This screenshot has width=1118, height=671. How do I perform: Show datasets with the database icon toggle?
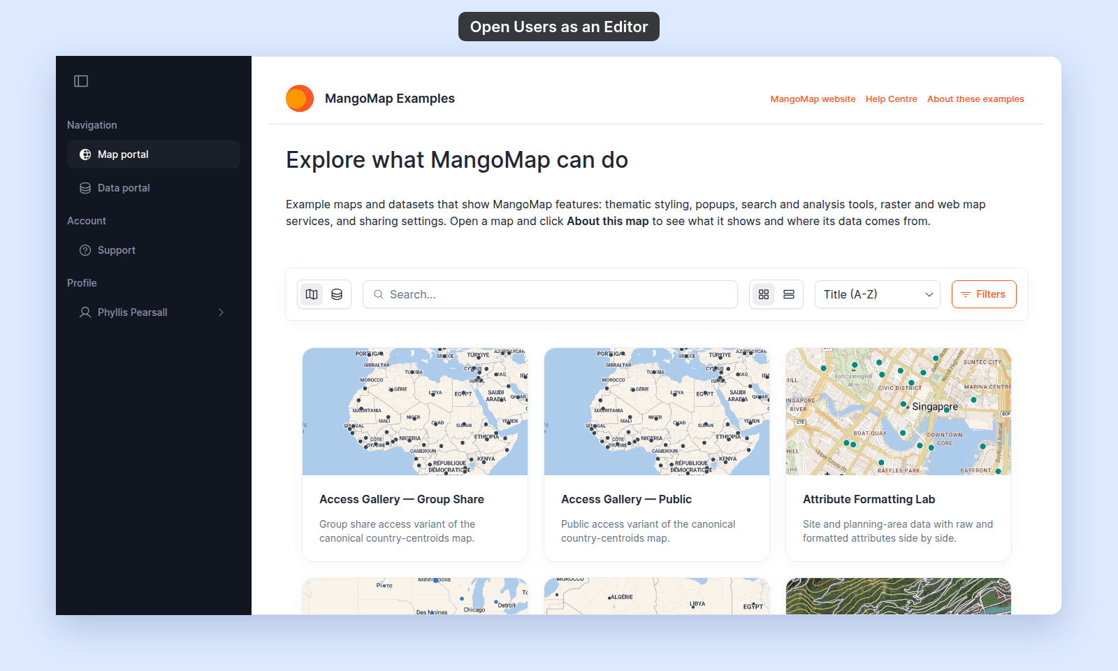click(x=337, y=294)
